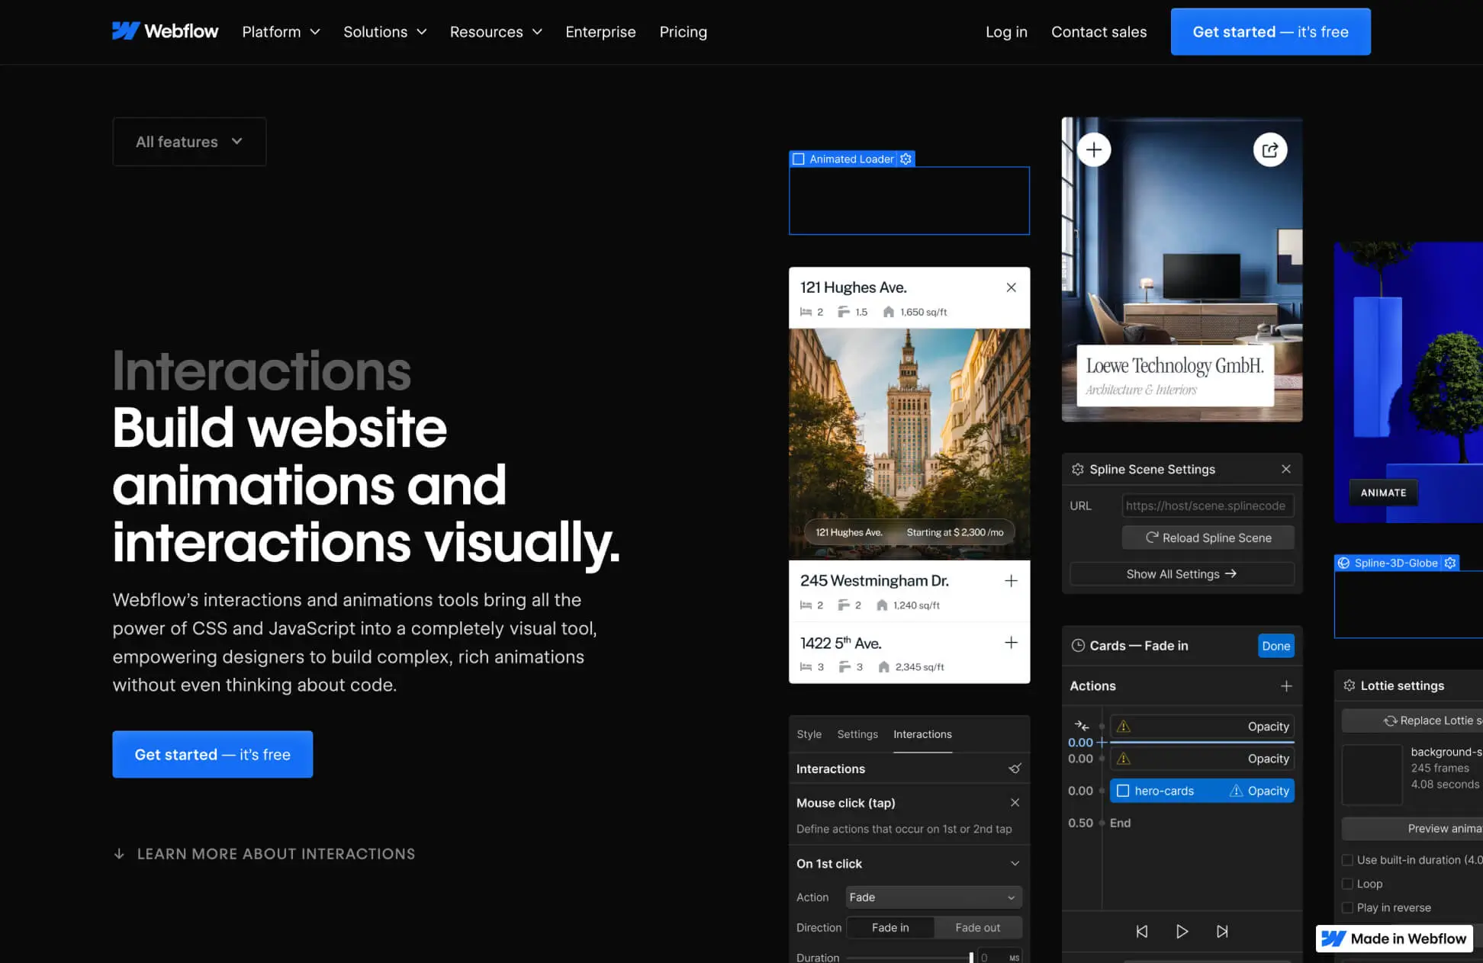Open the Action Fade dropdown

click(x=934, y=897)
